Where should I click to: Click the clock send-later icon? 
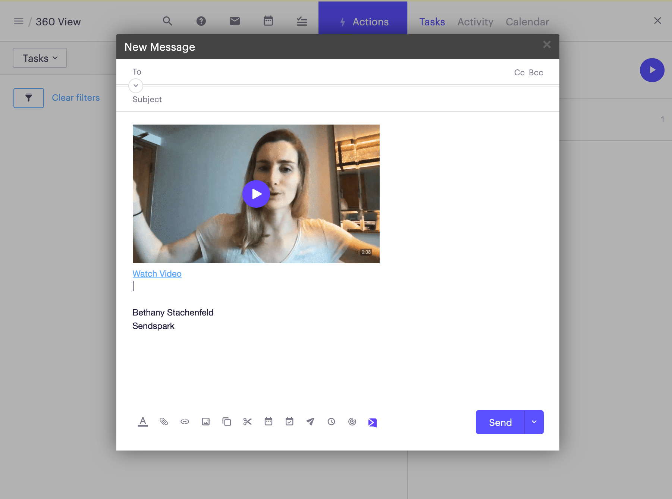[x=331, y=422]
